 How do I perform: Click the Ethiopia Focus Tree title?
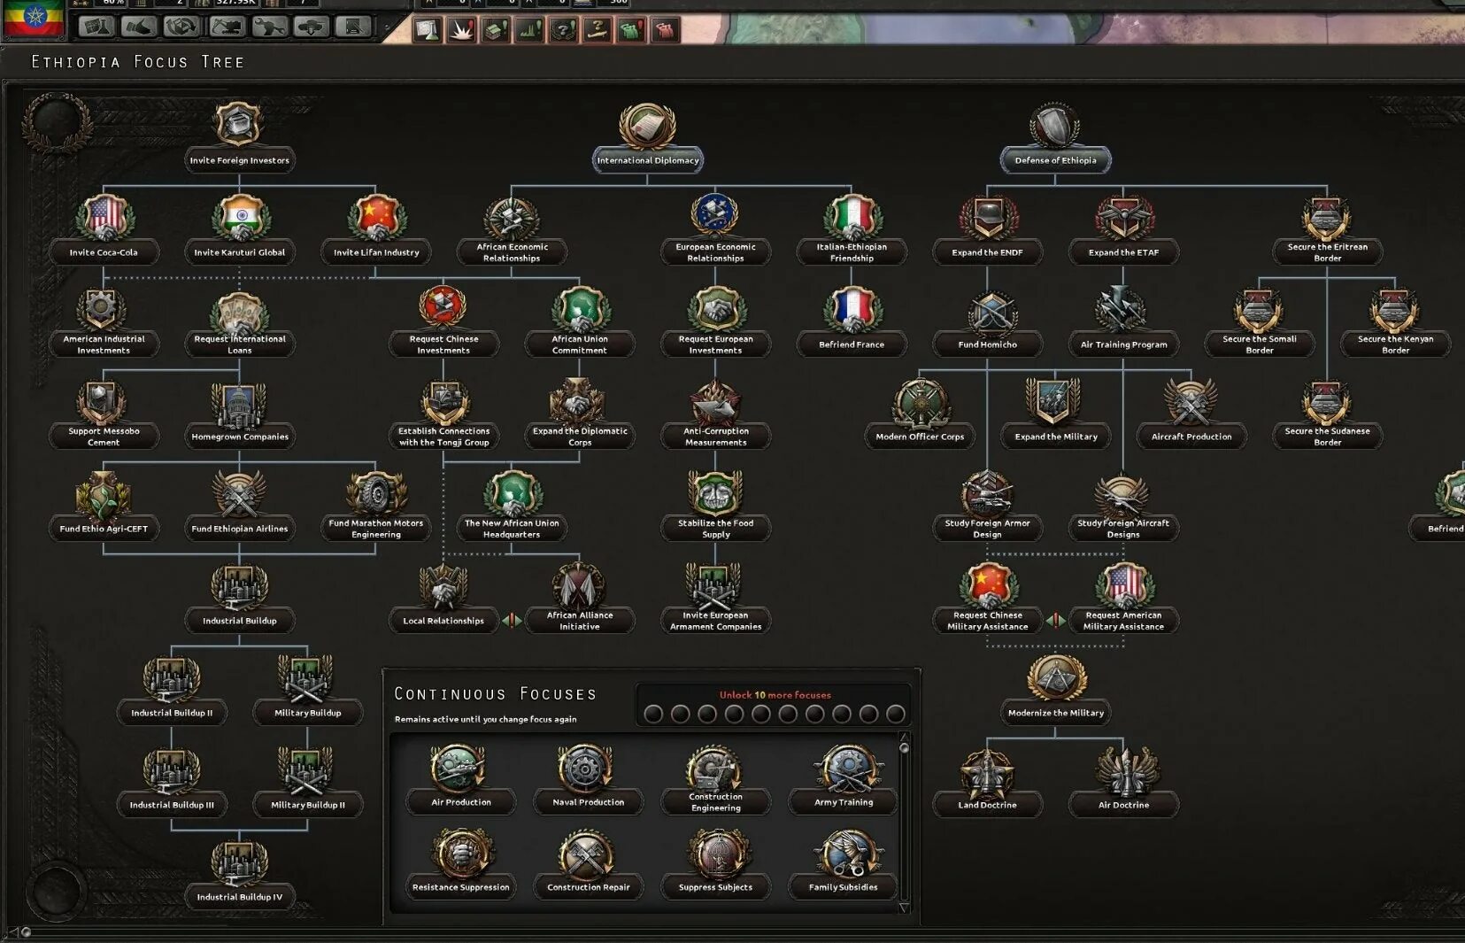point(137,62)
